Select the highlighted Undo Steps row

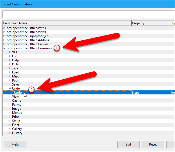pyautogui.click(x=89, y=93)
